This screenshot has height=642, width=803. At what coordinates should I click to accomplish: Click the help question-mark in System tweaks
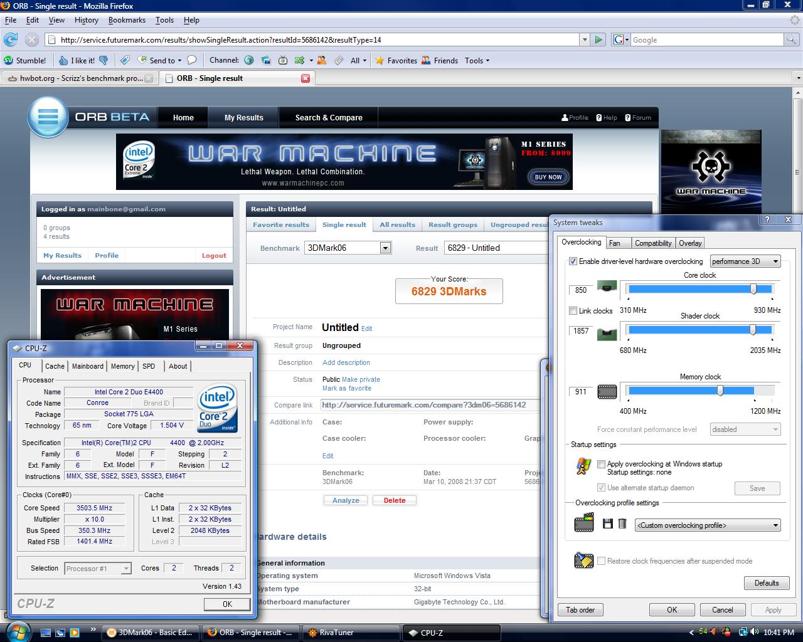click(x=767, y=219)
